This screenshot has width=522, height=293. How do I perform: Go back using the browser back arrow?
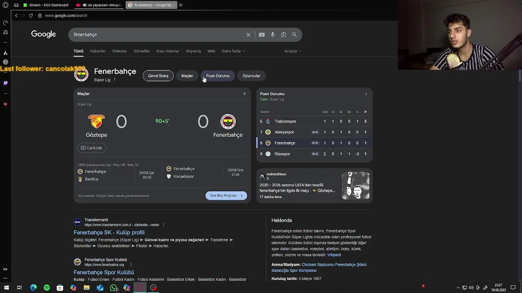tap(16, 15)
